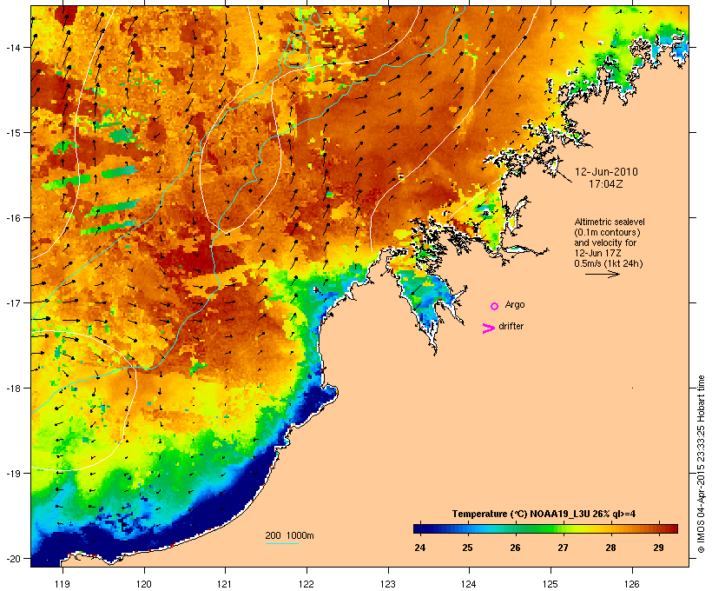Viewport: 712px width, 591px height.
Task: Click the longitude label 120
Action: pos(143,584)
